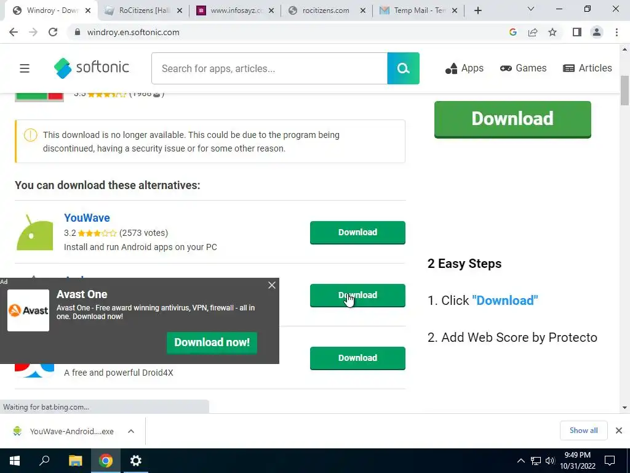The image size is (630, 473).
Task: Close the Windroy tab
Action: [88, 10]
